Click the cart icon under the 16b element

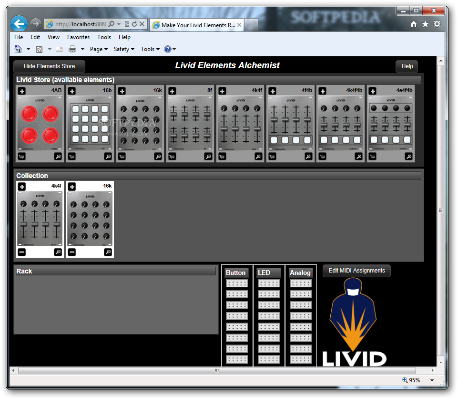pos(71,157)
